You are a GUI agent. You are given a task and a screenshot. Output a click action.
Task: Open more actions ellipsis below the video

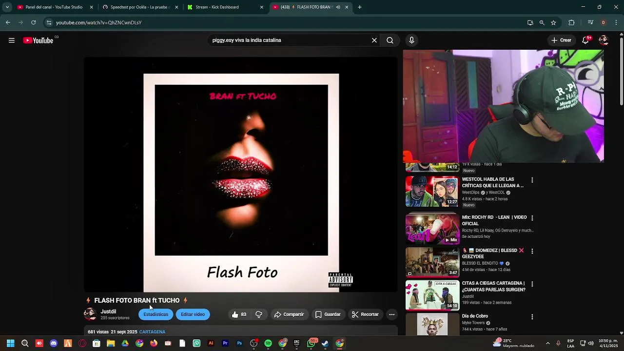click(x=392, y=314)
